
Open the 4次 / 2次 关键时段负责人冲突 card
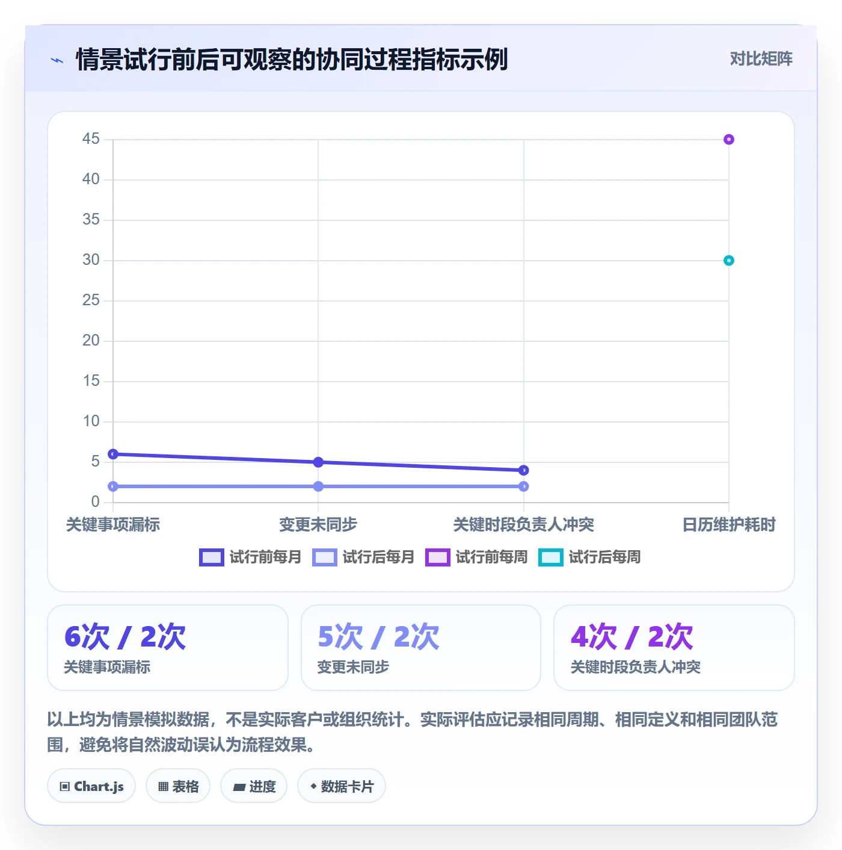pyautogui.click(x=674, y=648)
